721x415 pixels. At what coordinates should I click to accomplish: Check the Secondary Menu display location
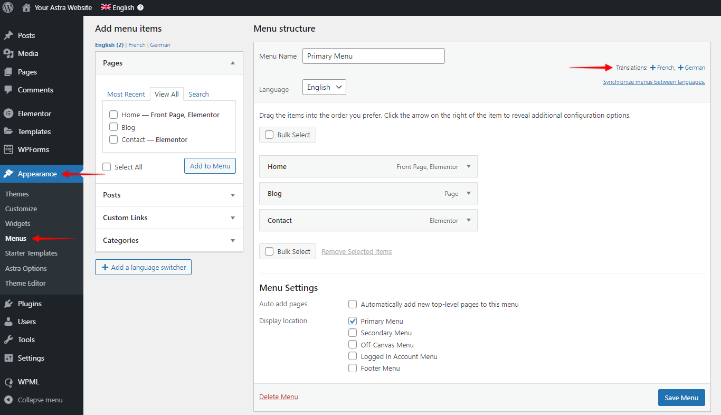click(353, 333)
